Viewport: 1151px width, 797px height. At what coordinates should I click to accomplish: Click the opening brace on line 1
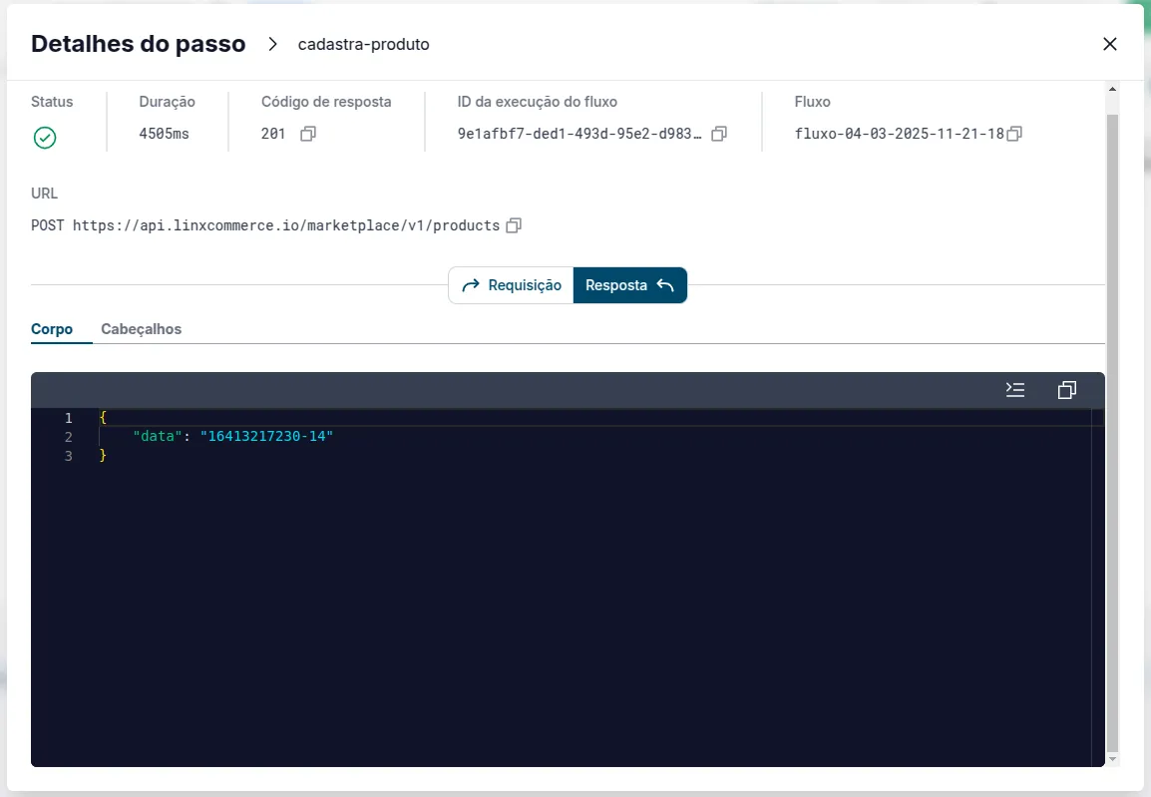(x=103, y=417)
